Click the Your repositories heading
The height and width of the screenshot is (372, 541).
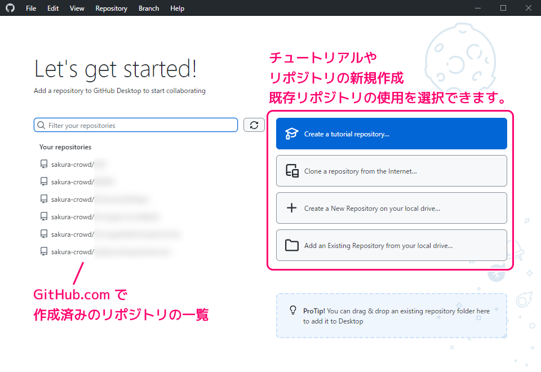point(65,147)
